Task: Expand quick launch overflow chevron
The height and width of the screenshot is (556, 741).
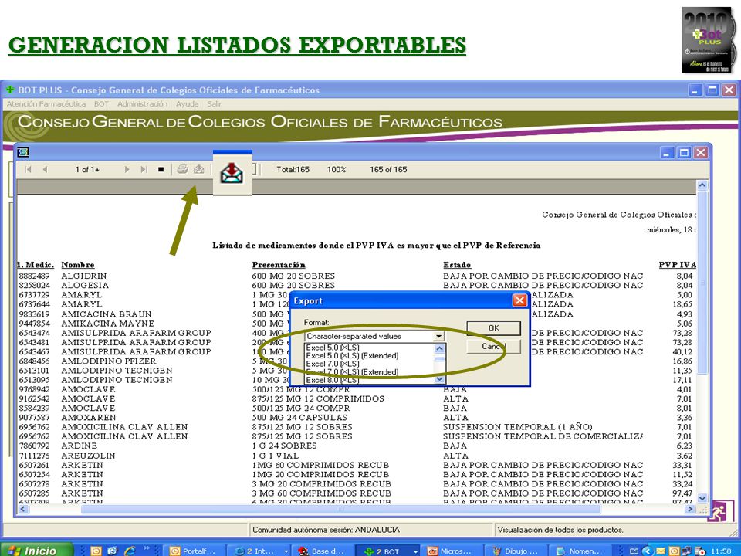Action: pyautogui.click(x=147, y=548)
